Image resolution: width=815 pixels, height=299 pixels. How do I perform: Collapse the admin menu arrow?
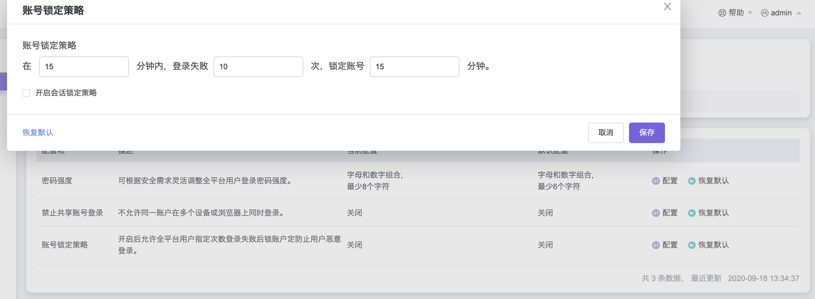(799, 13)
